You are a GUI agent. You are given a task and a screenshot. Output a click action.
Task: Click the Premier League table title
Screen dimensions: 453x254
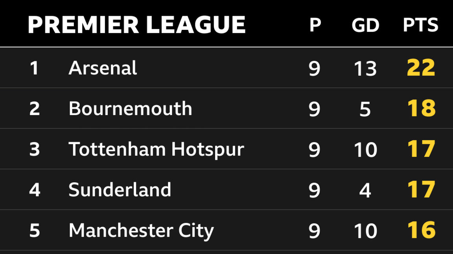[x=136, y=25]
